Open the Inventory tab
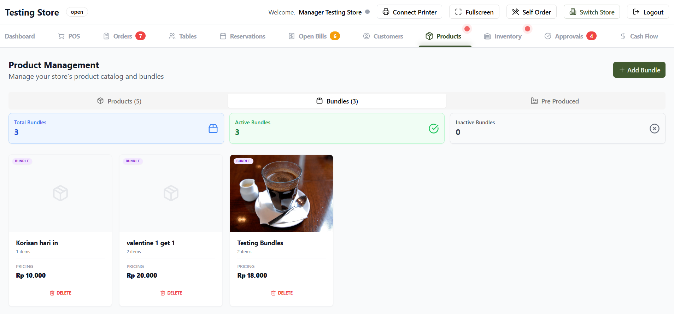 tap(503, 36)
